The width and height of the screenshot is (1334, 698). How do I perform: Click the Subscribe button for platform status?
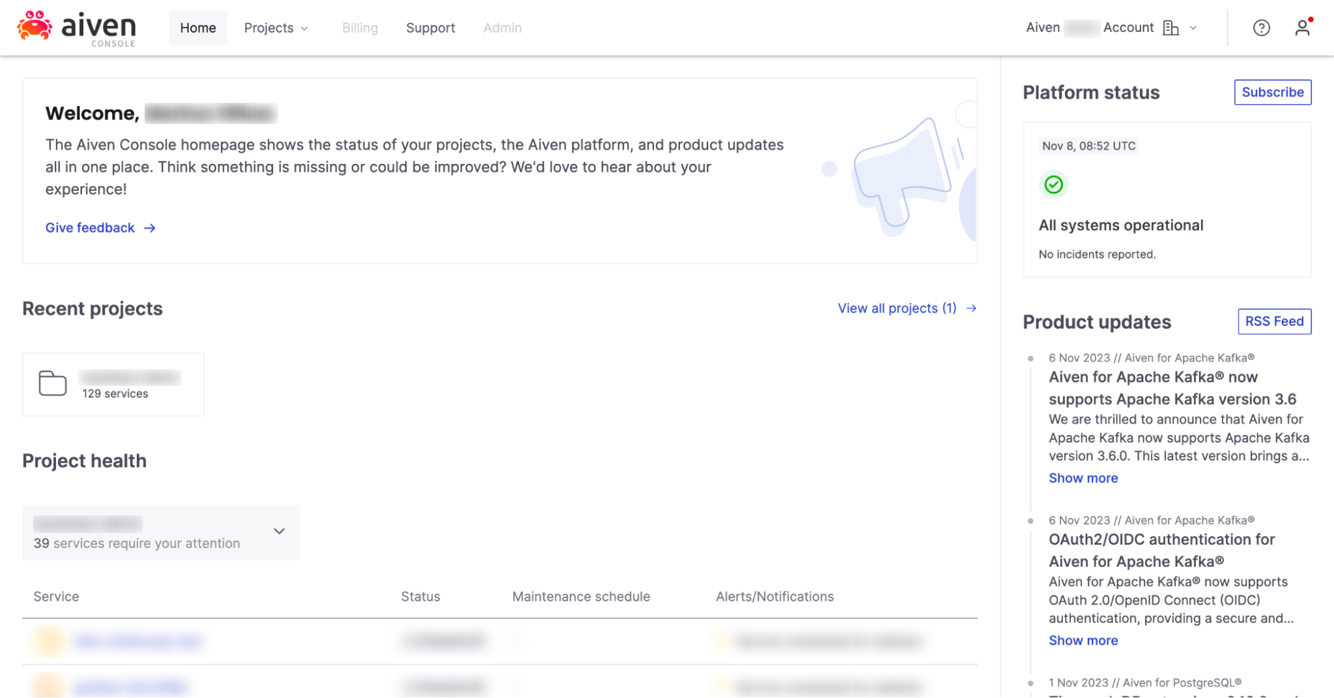(1273, 92)
